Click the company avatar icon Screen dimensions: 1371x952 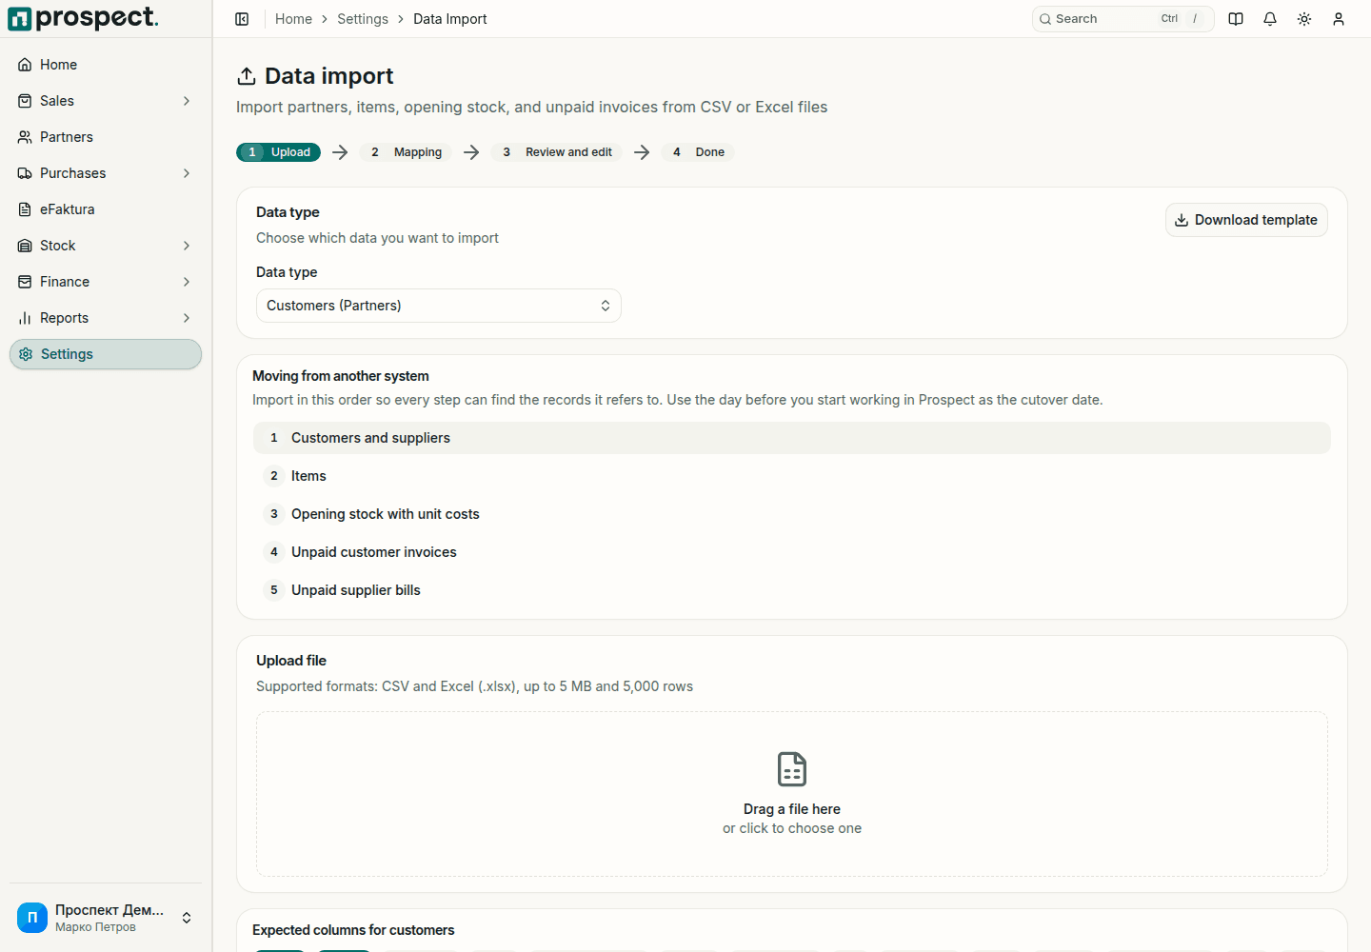(x=32, y=918)
